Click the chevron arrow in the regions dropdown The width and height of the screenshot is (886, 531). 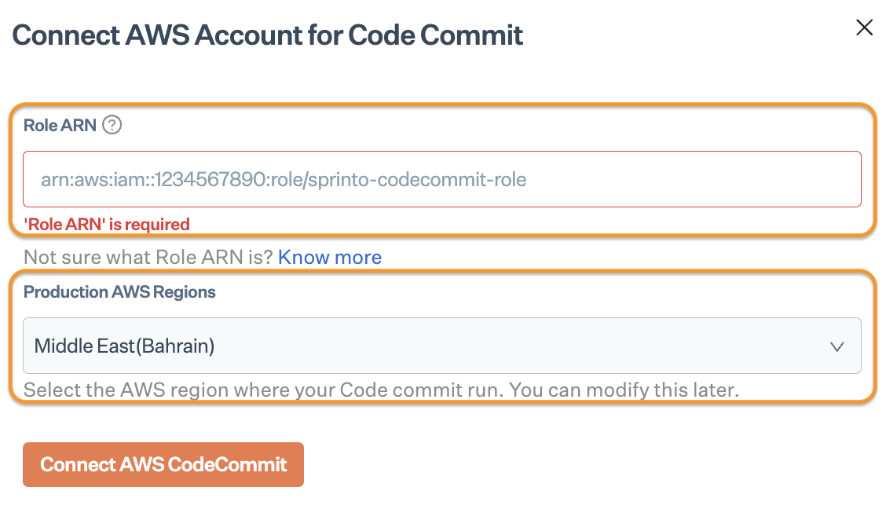[x=837, y=346]
